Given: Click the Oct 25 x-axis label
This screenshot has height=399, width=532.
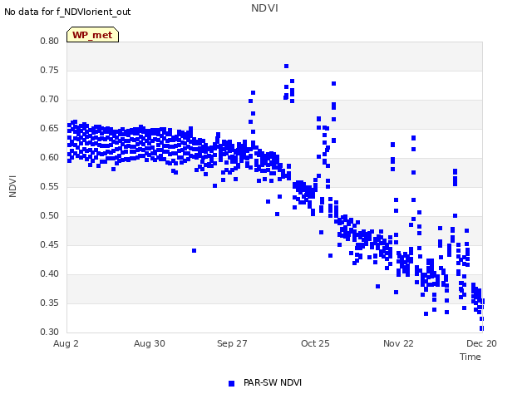Looking at the screenshot, I should (x=315, y=343).
